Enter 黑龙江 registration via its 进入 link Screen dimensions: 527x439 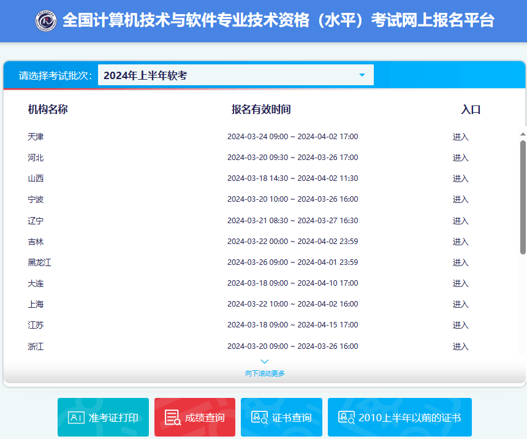point(460,262)
